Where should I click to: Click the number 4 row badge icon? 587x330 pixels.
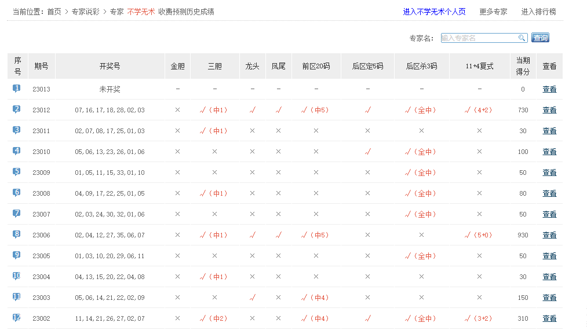coord(17,151)
